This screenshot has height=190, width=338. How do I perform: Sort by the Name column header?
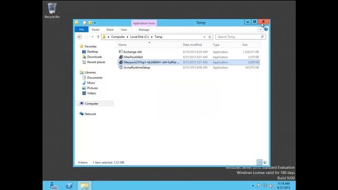149,44
